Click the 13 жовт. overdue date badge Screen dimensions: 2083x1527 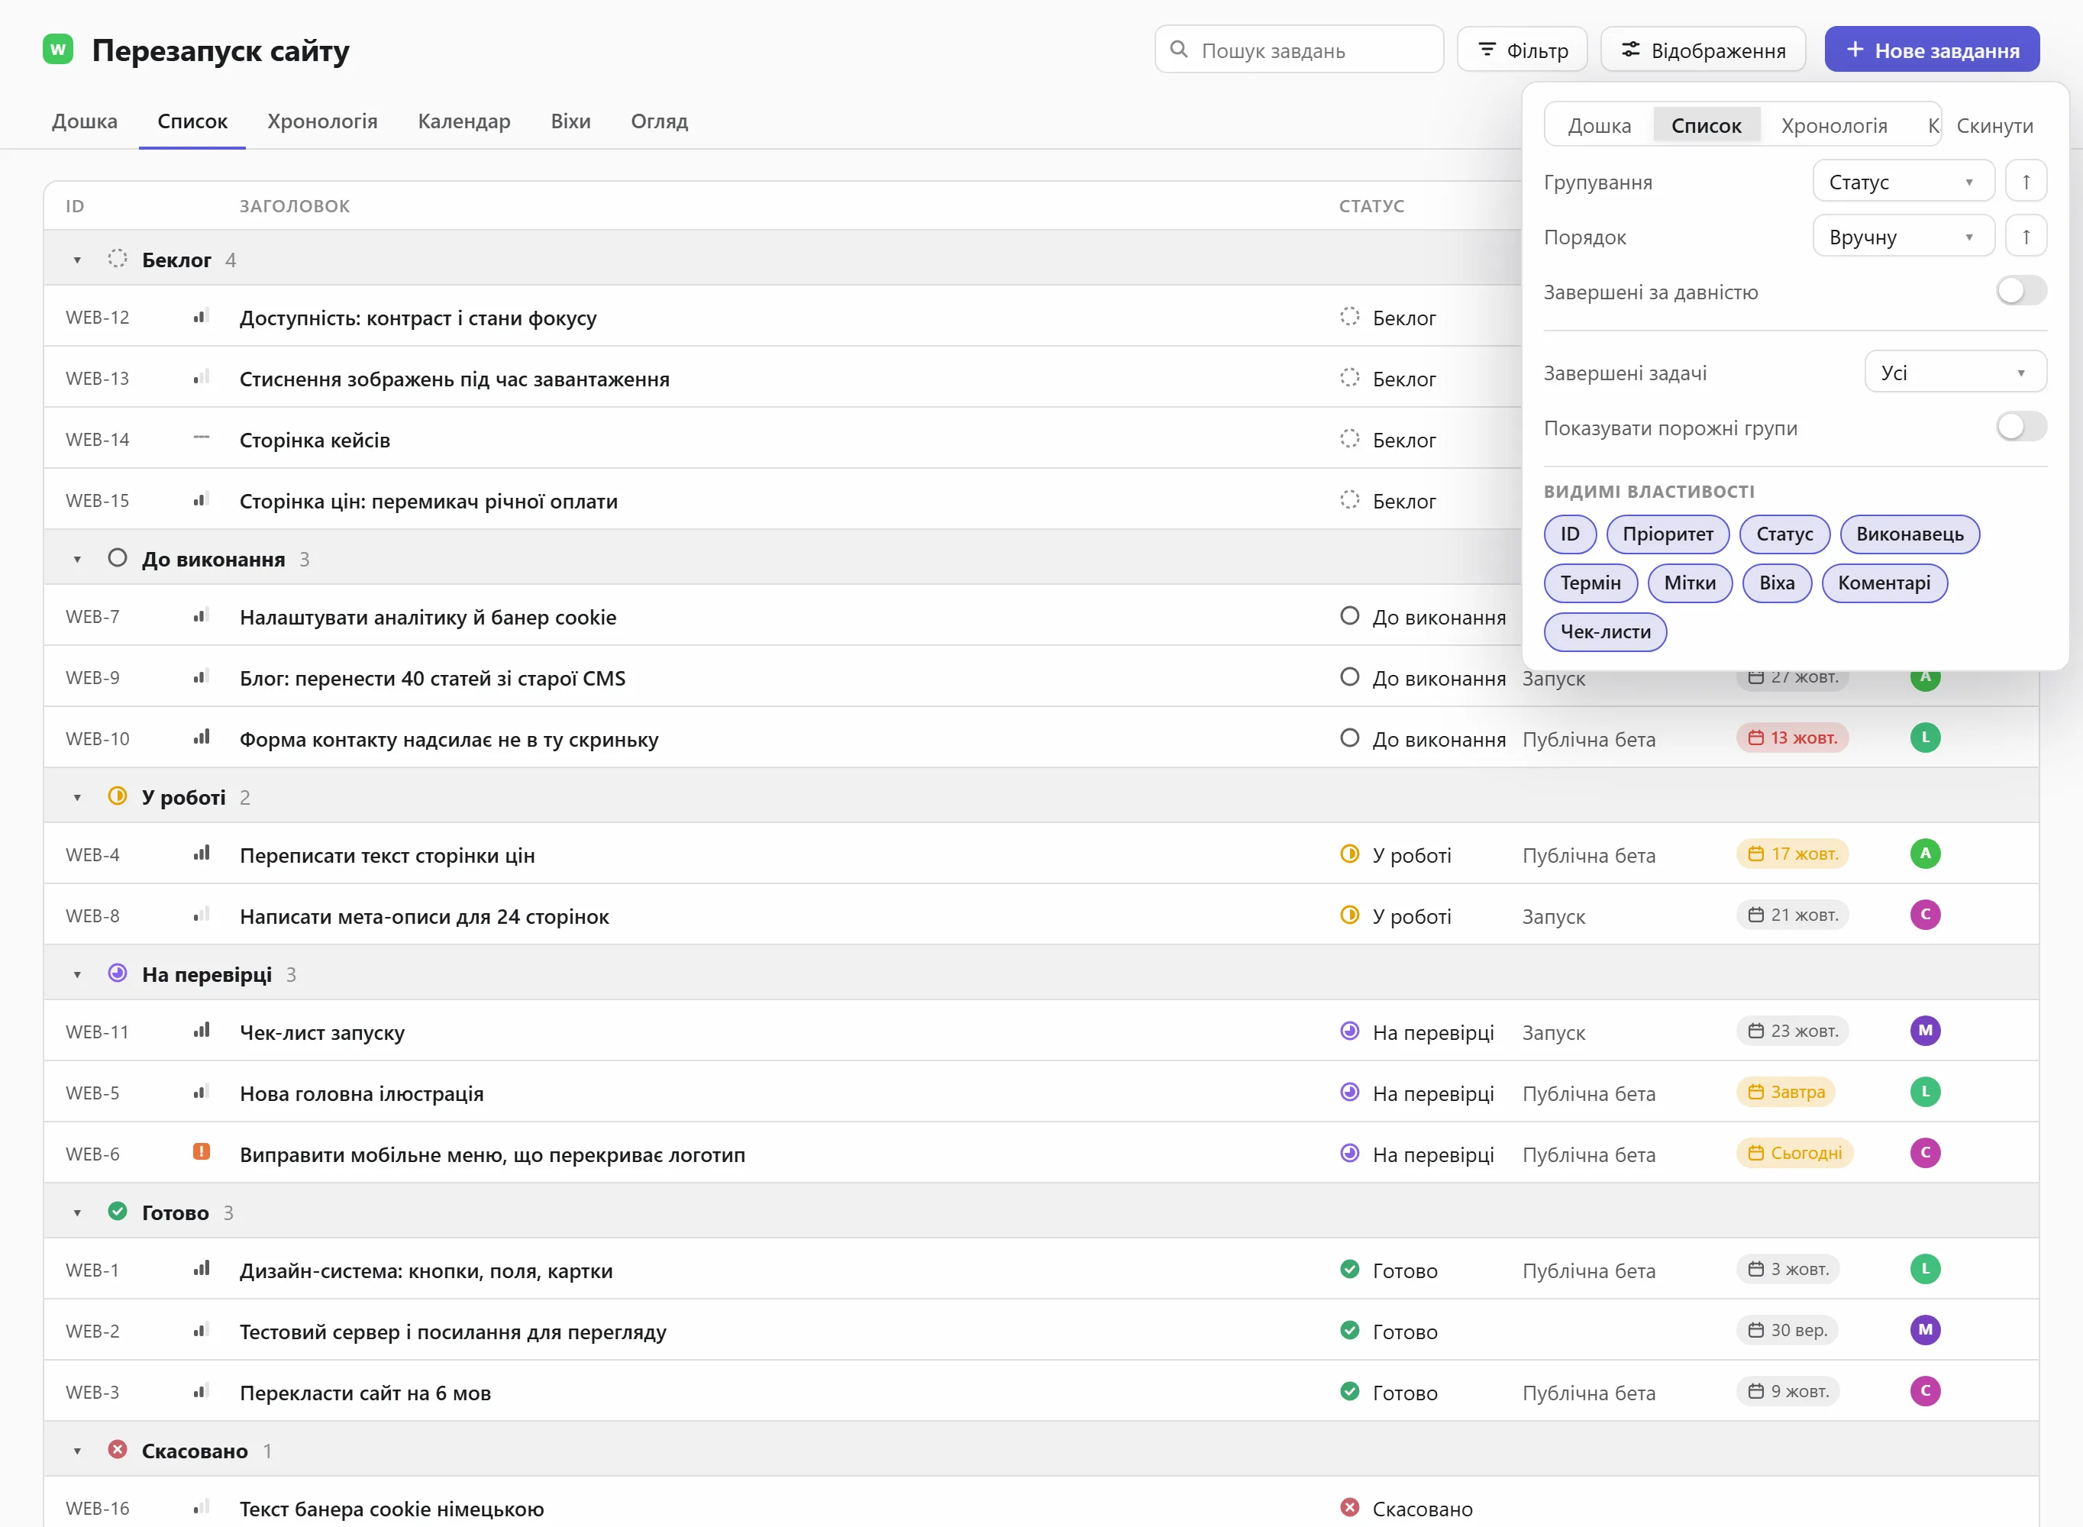pyautogui.click(x=1792, y=738)
